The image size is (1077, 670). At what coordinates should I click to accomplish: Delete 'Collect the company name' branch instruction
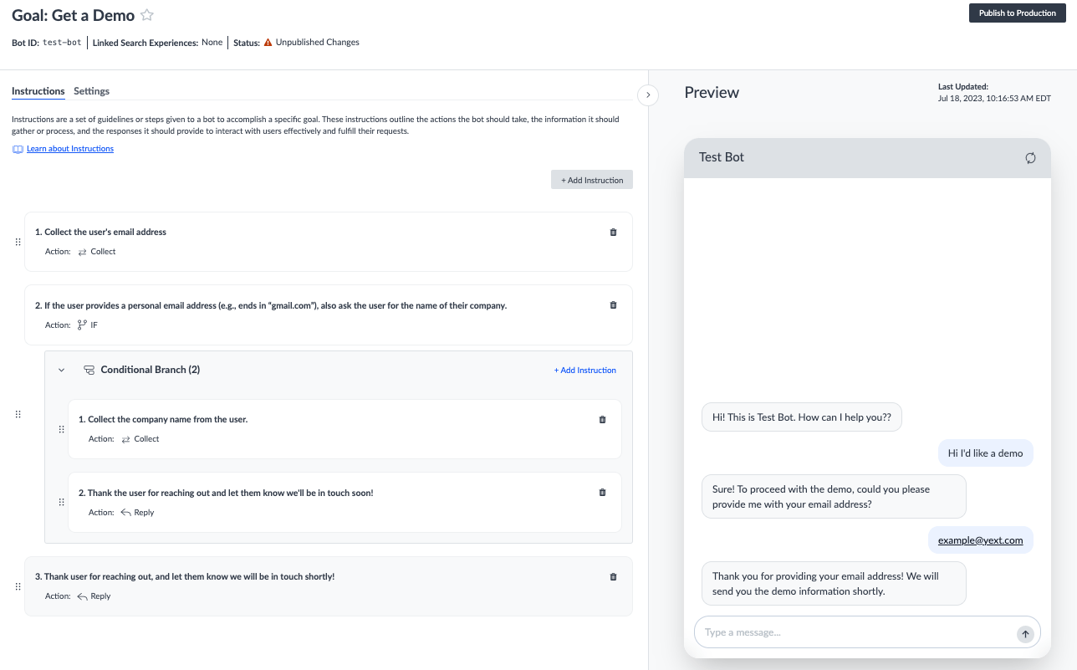tap(602, 420)
